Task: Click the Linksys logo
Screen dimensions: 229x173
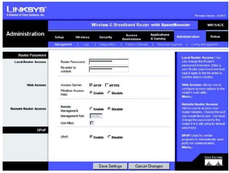Action: point(27,11)
